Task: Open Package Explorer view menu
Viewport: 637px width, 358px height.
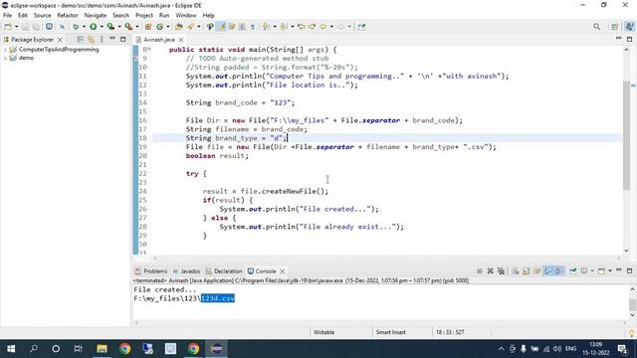Action: click(102, 40)
